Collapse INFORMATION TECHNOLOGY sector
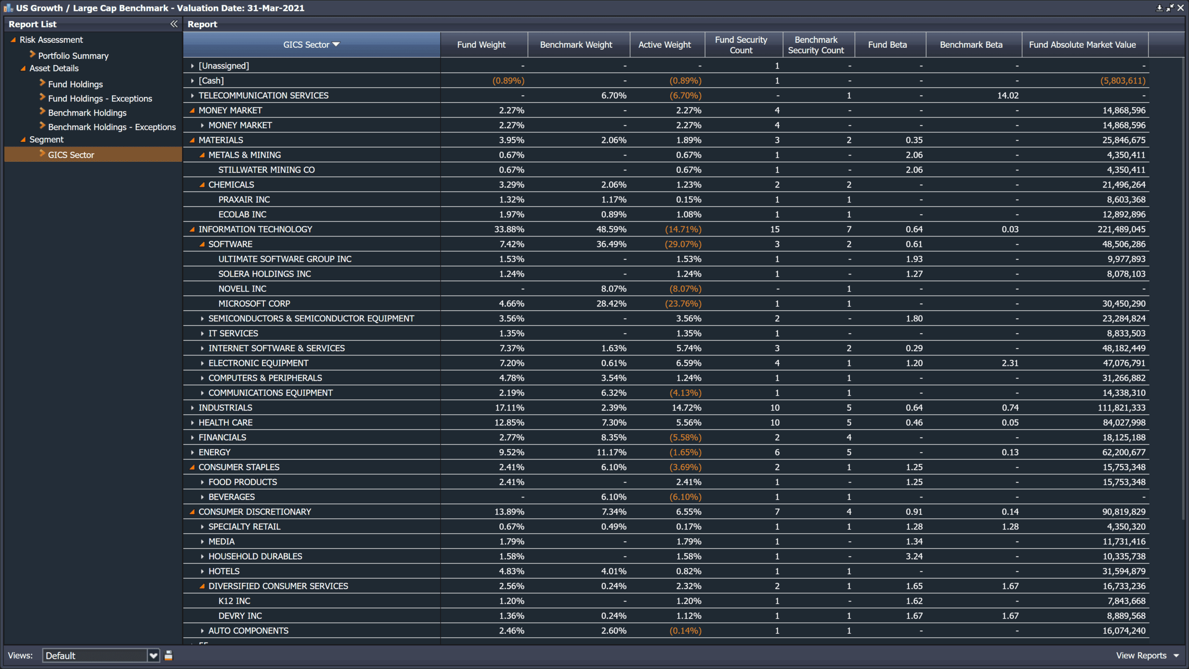The width and height of the screenshot is (1189, 669). click(192, 229)
